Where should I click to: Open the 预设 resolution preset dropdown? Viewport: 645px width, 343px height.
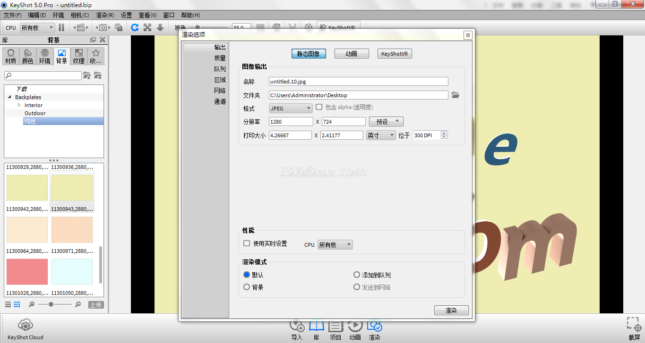point(386,122)
